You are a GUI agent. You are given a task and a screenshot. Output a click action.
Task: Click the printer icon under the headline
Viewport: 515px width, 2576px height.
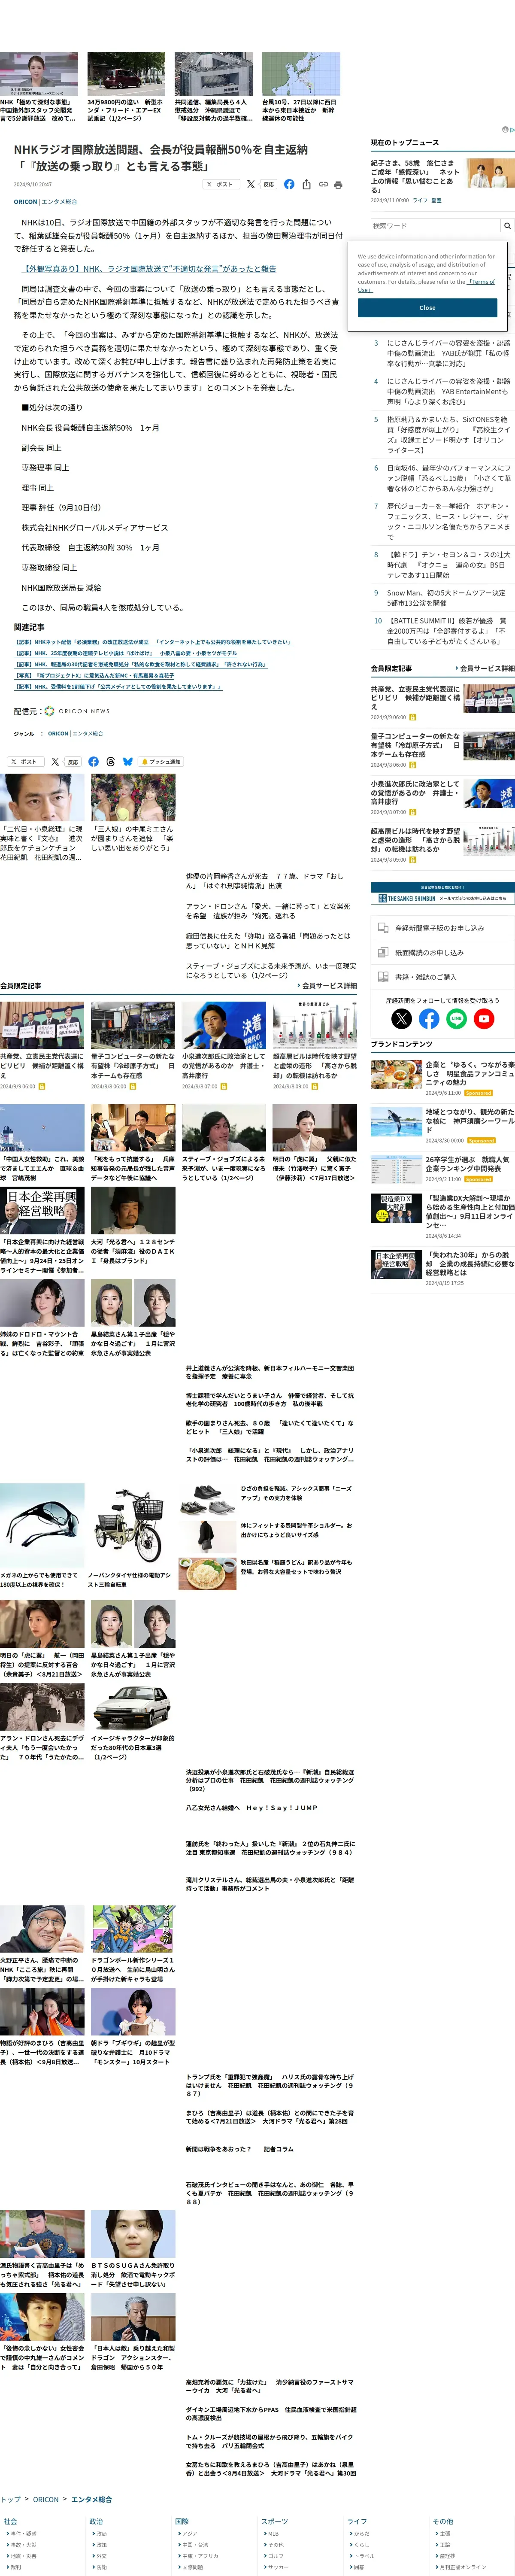coord(338,184)
